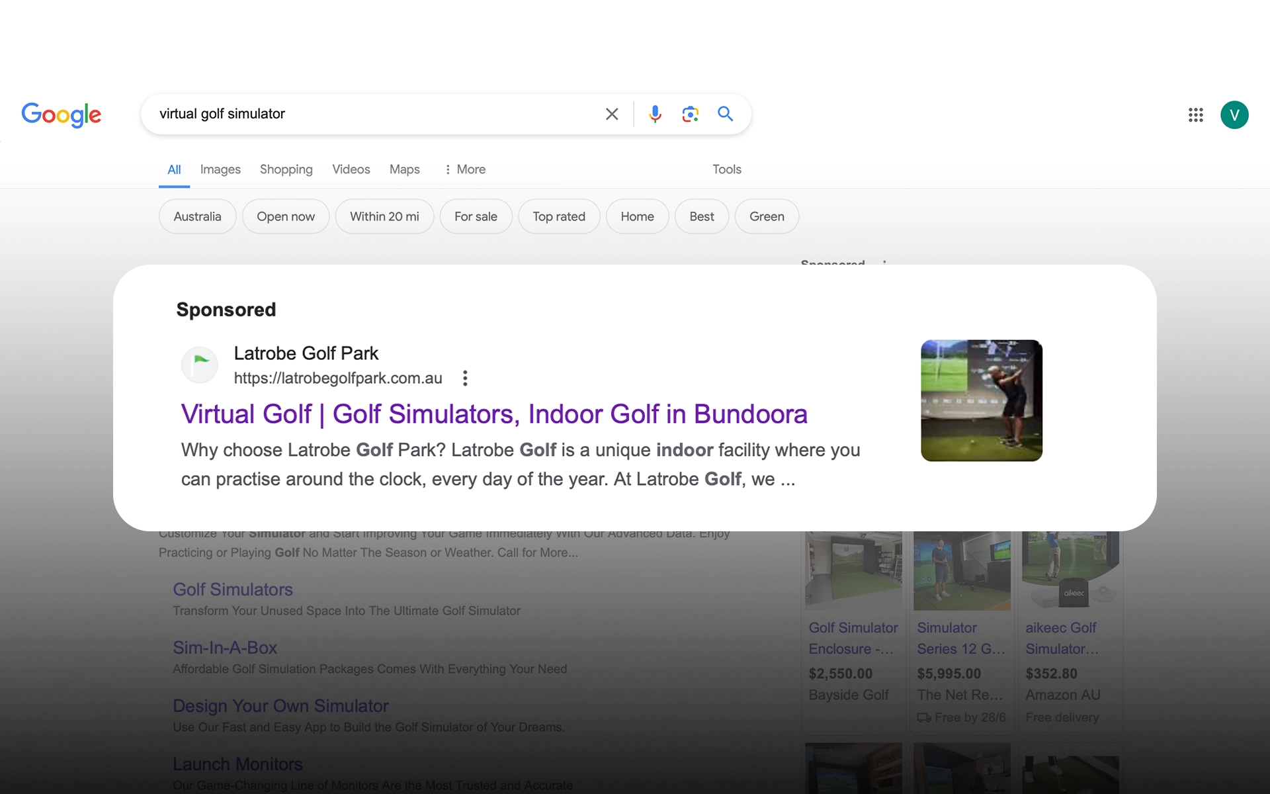Screen dimensions: 1270x794
Task: Click the Free by 28/6 delivery note
Action: coord(962,717)
